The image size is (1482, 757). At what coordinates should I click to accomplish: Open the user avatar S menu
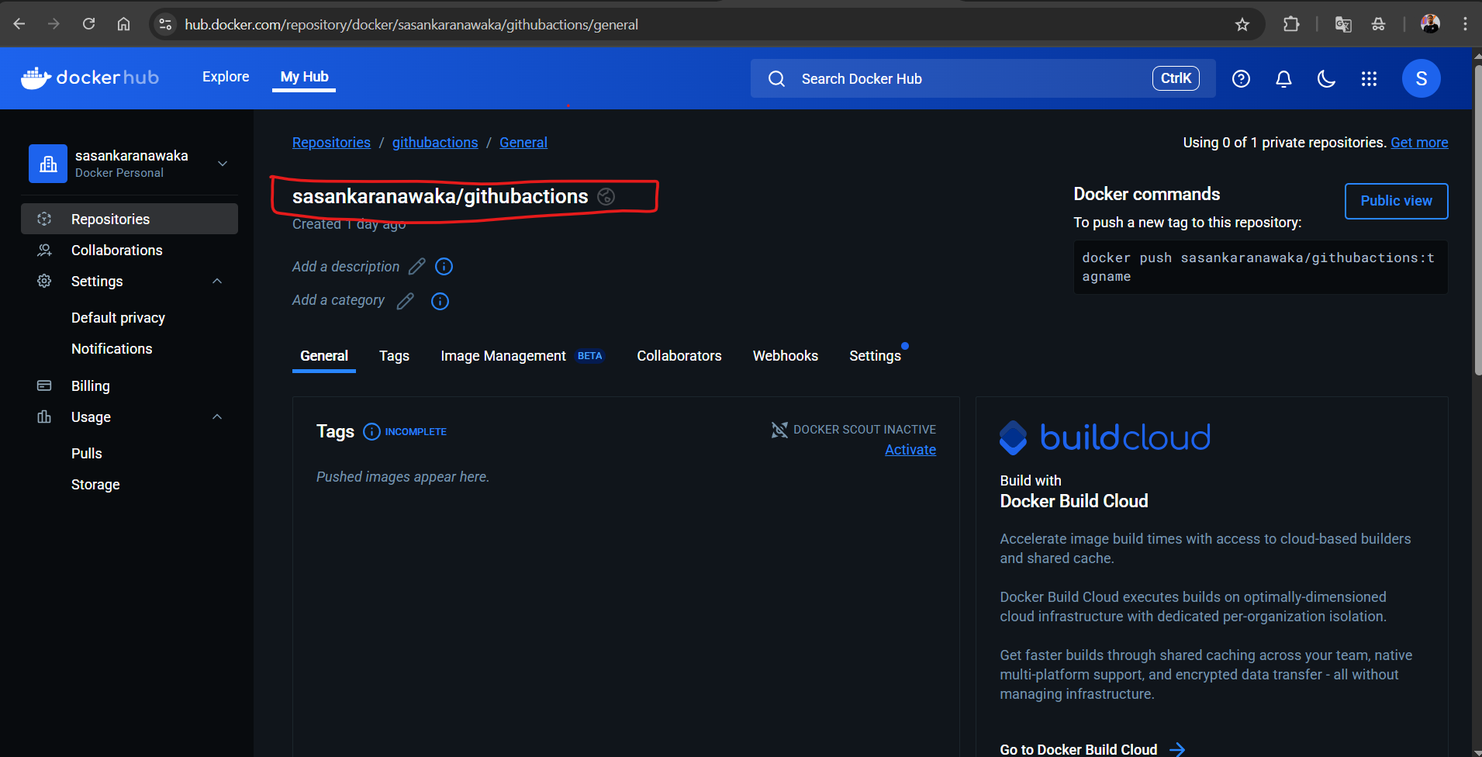[1421, 78]
